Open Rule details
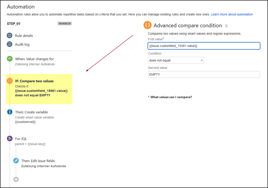The width and height of the screenshot is (268, 188). pos(24,36)
